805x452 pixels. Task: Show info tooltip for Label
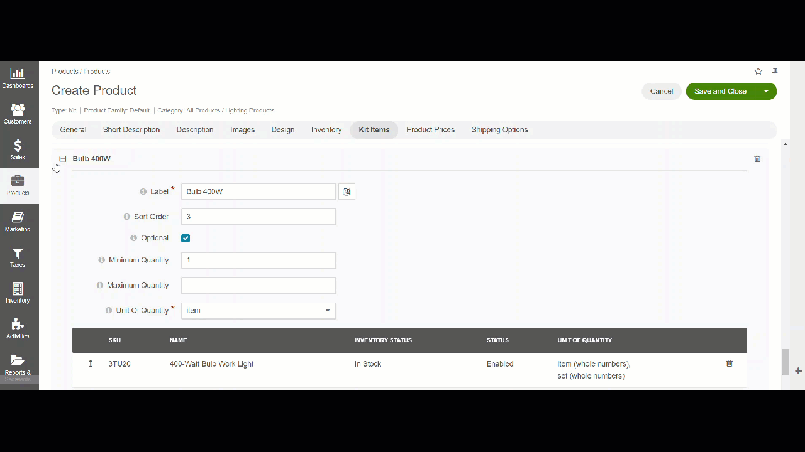click(x=143, y=191)
